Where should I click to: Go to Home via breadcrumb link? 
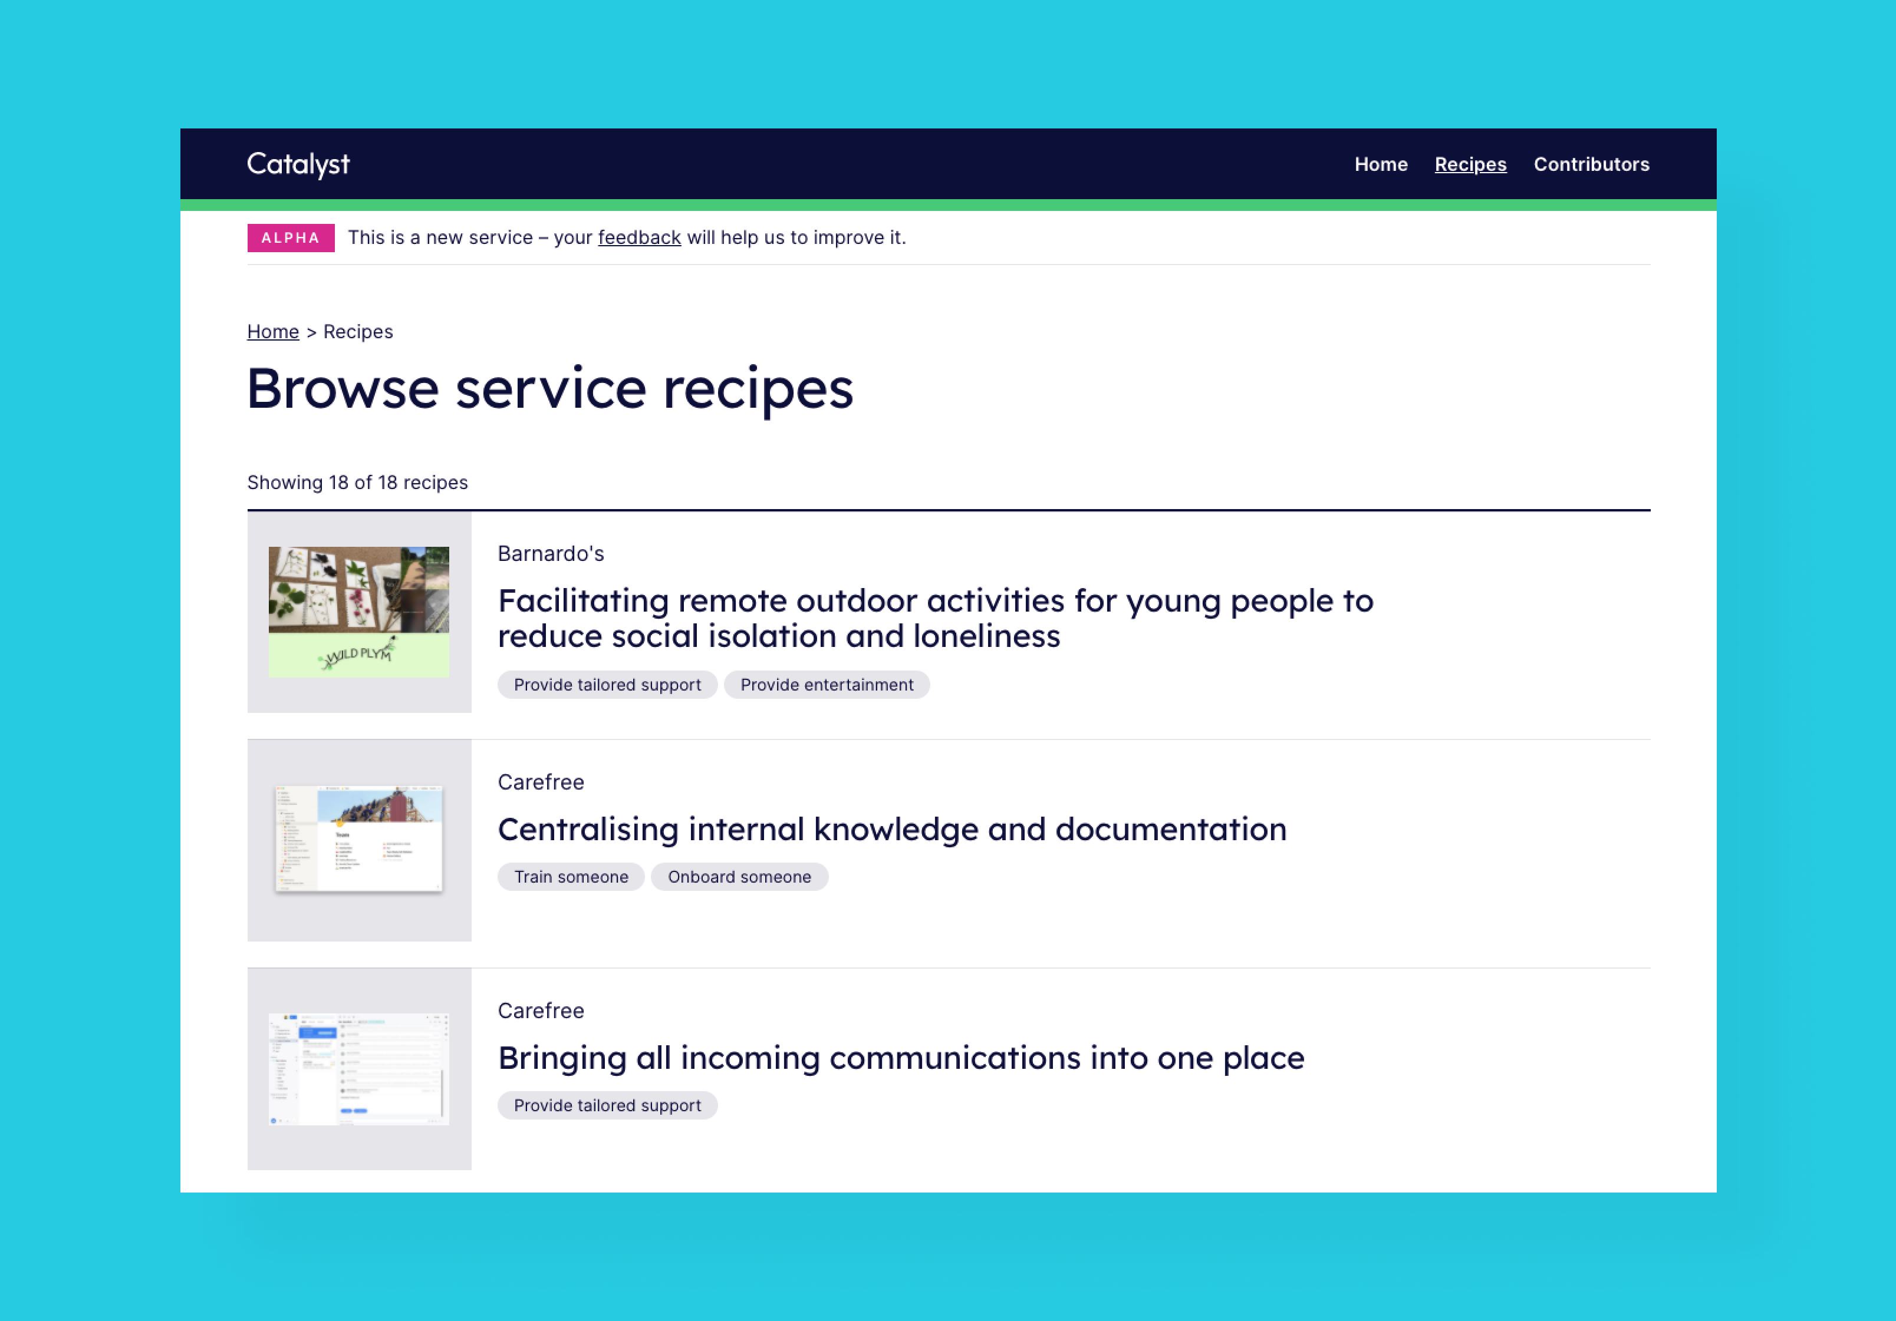(272, 332)
